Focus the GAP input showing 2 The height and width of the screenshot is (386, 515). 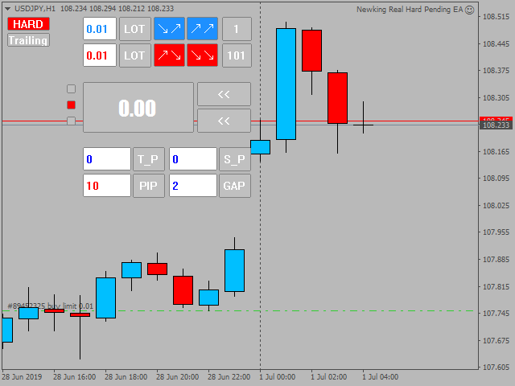pos(193,186)
